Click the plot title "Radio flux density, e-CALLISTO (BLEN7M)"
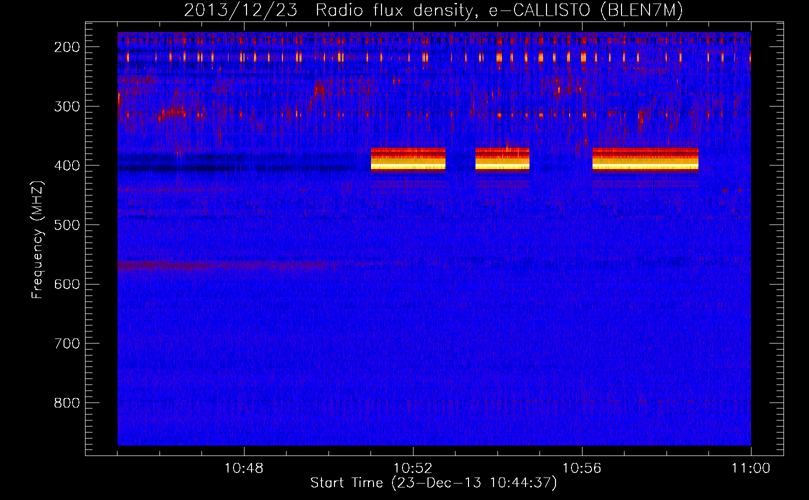Screen dimensions: 809x500 (498, 10)
